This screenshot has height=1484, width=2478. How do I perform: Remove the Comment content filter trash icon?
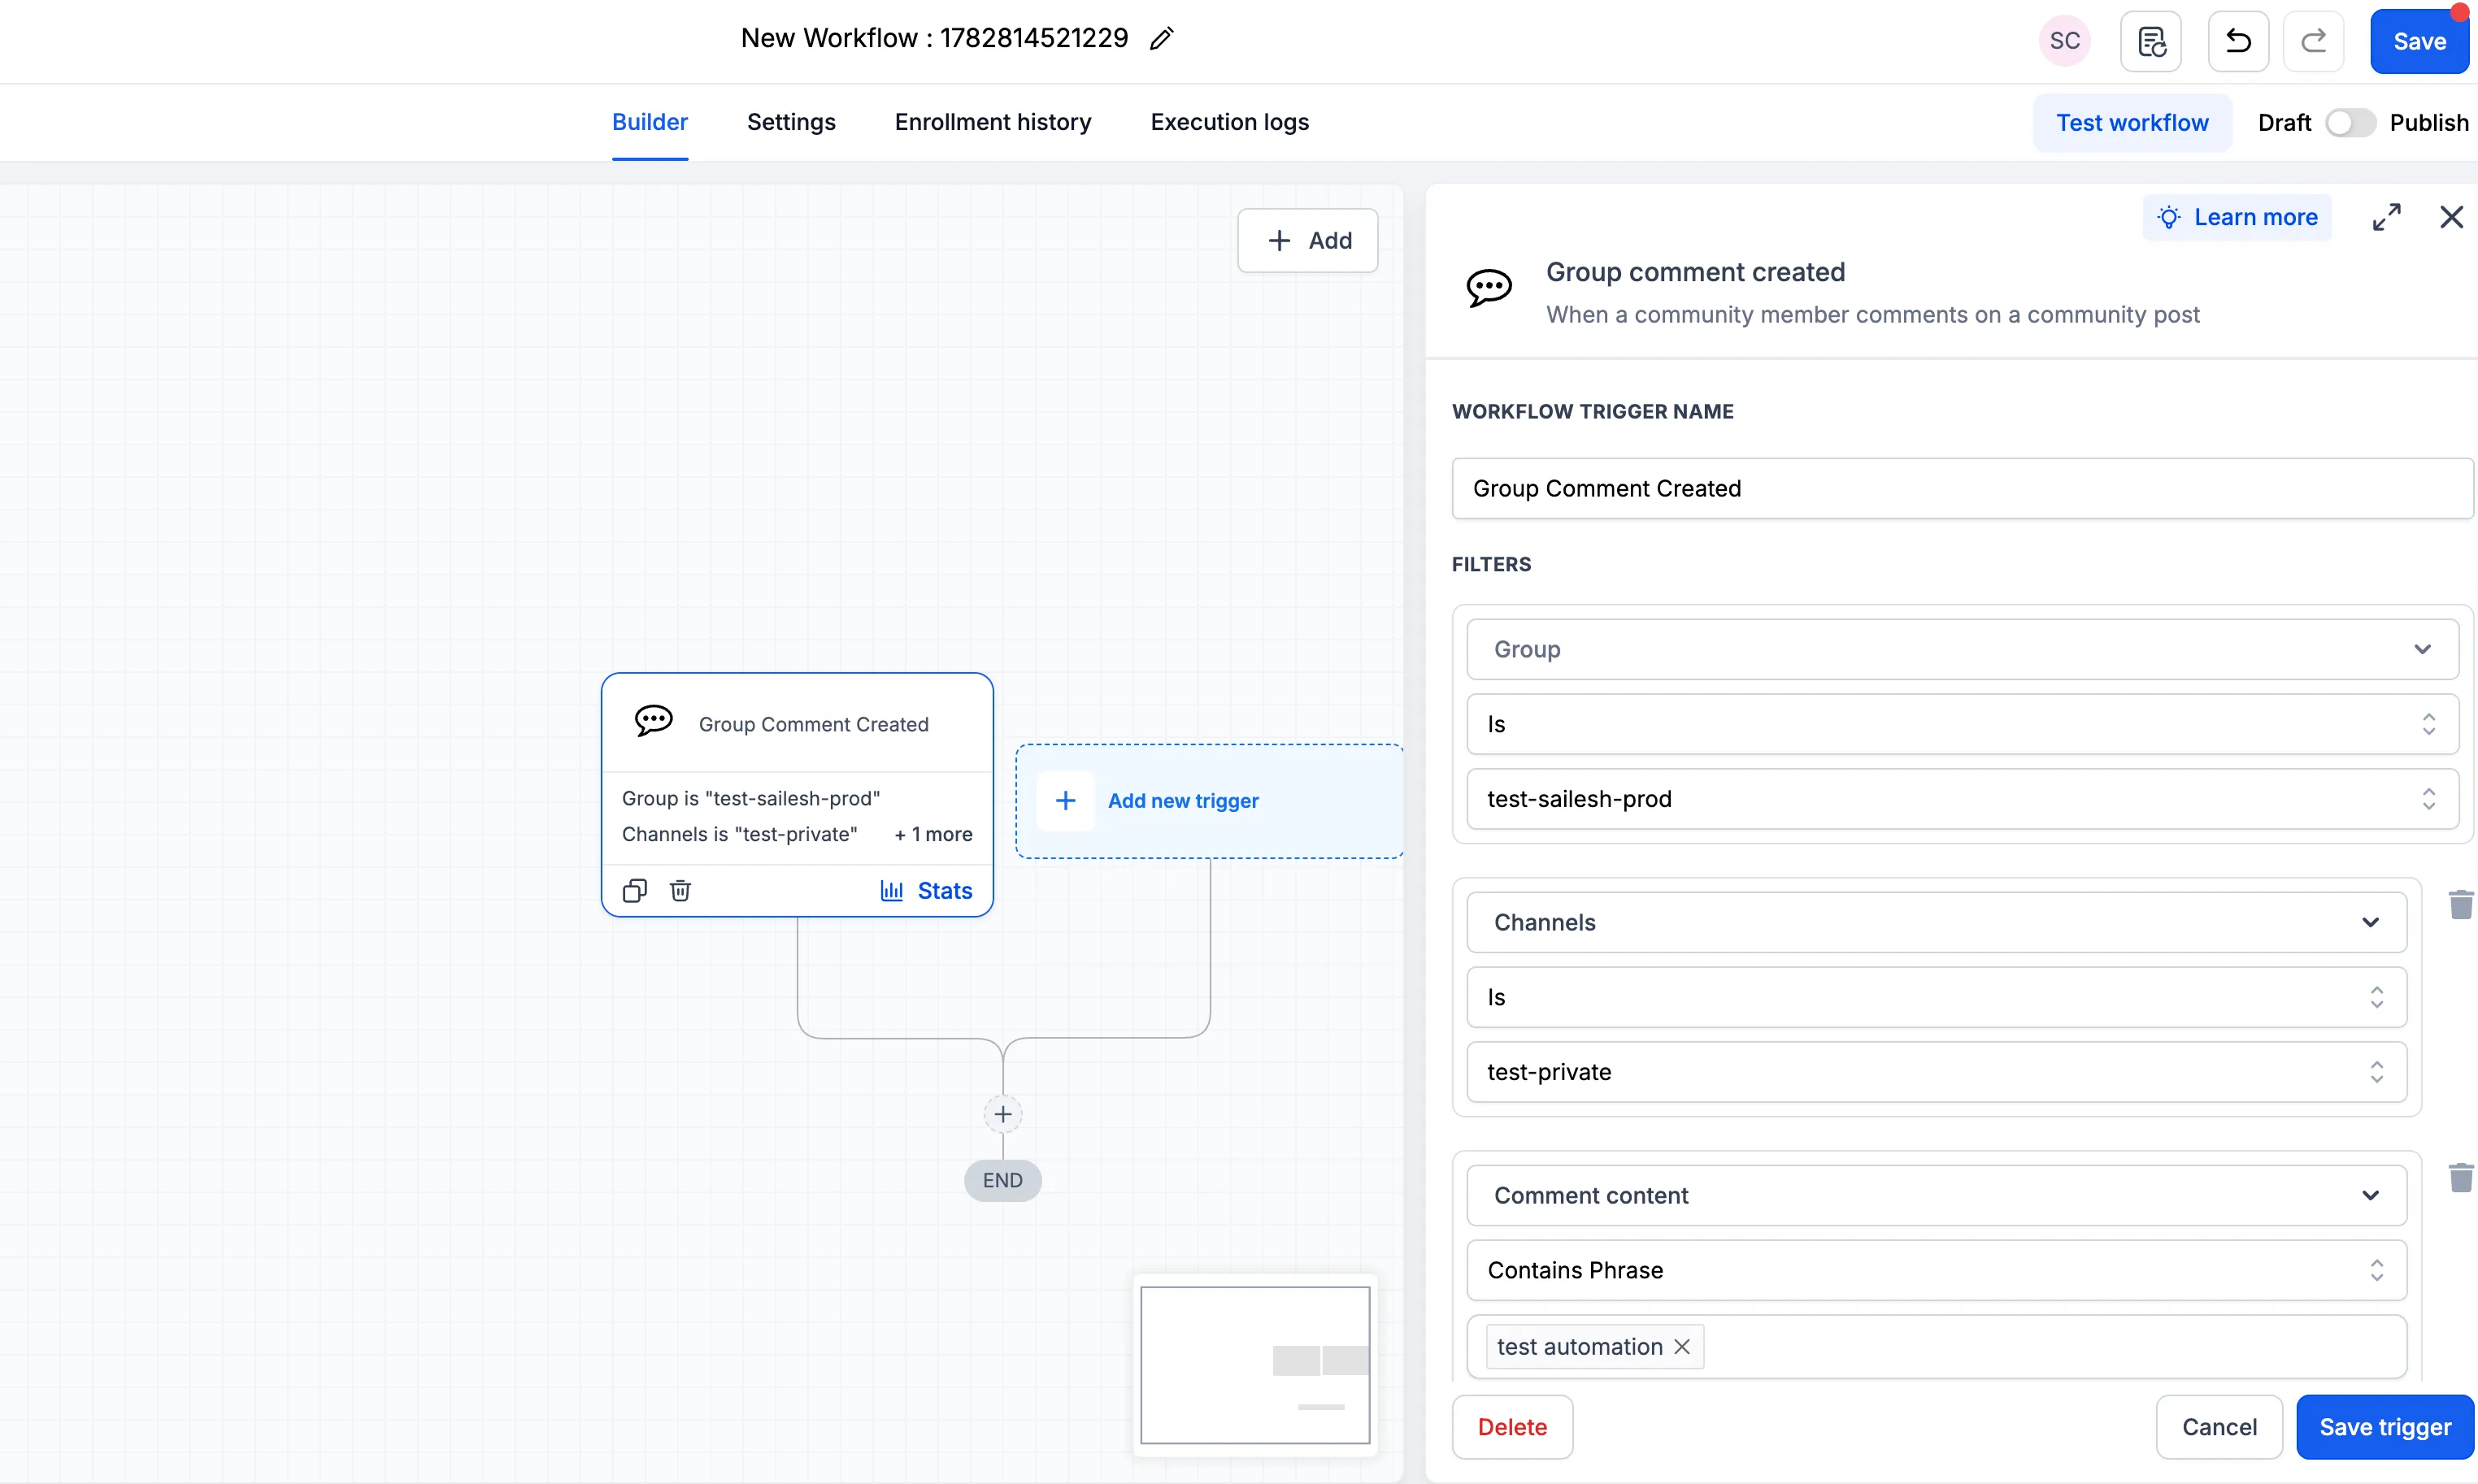pyautogui.click(x=2460, y=1177)
